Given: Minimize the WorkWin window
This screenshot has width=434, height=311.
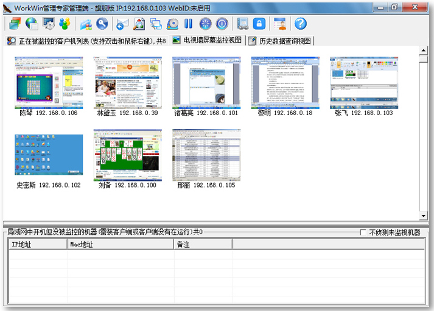Looking at the screenshot, I should pos(381,7).
